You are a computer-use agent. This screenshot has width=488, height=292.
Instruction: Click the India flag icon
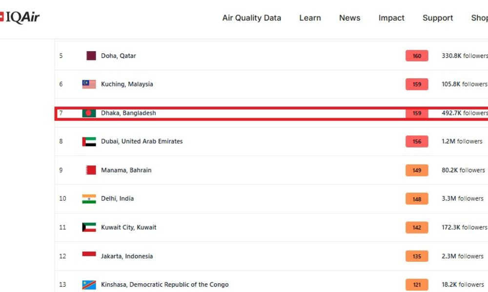tap(89, 199)
